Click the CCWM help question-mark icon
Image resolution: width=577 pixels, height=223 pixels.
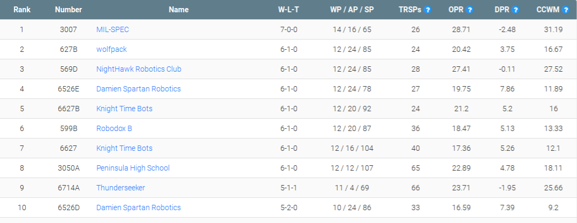click(566, 10)
